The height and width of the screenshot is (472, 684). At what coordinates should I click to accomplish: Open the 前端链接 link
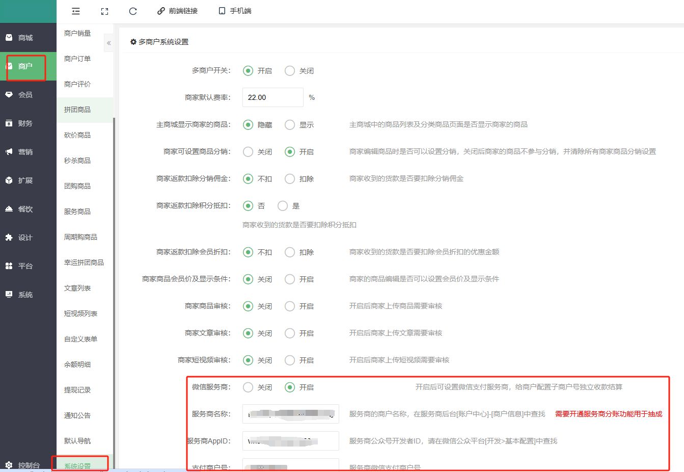[x=177, y=11]
